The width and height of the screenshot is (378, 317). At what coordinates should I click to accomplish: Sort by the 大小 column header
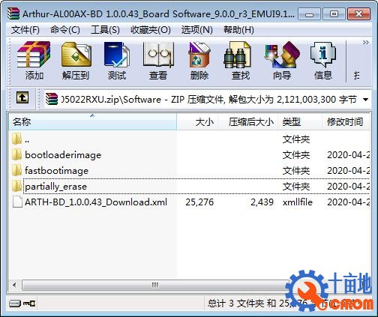tap(197, 121)
